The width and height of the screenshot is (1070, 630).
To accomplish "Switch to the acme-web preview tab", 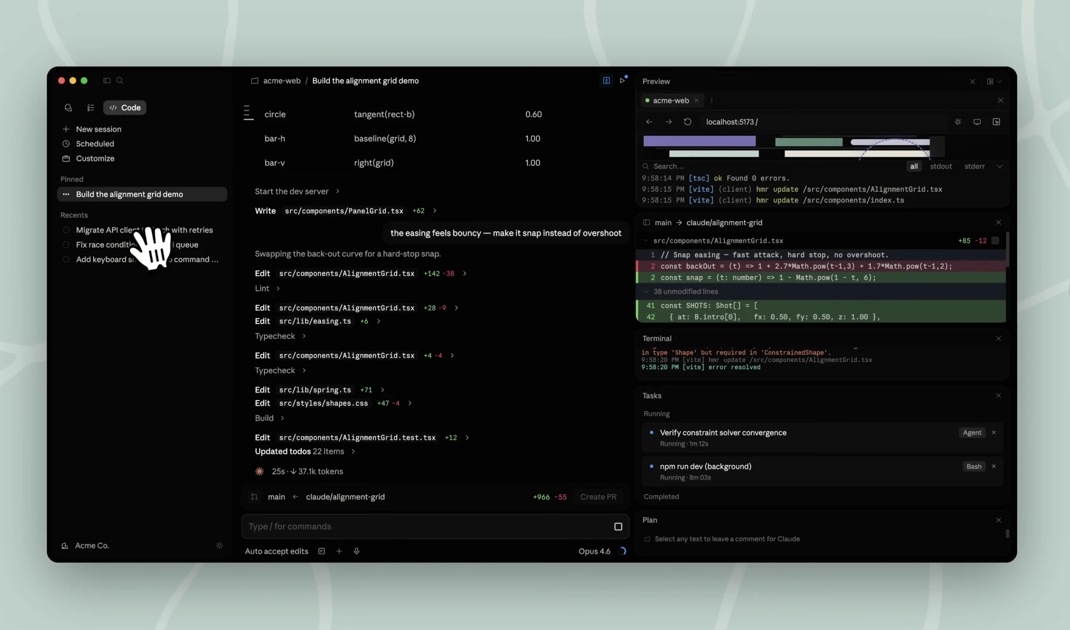I will [x=671, y=100].
